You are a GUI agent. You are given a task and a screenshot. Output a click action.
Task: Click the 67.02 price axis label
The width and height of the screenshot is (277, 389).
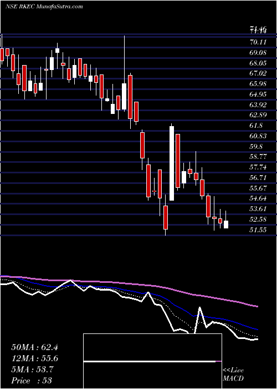coord(258,73)
